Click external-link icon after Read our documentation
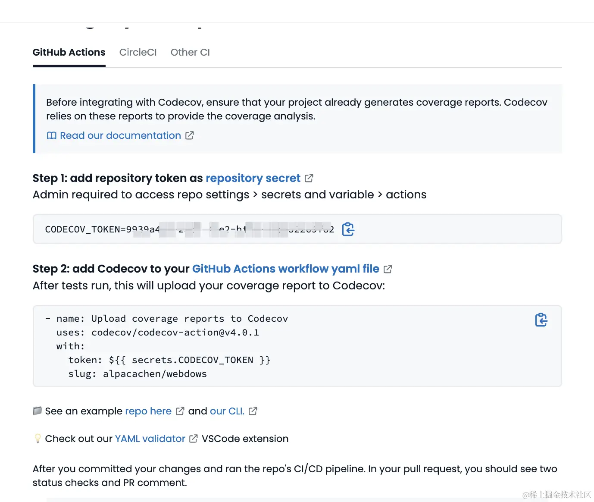The height and width of the screenshot is (502, 594). pyautogui.click(x=190, y=135)
